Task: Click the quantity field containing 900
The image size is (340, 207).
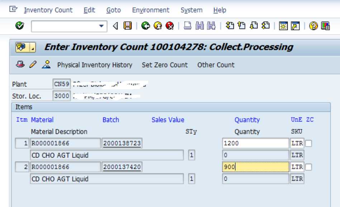Action: (x=256, y=167)
